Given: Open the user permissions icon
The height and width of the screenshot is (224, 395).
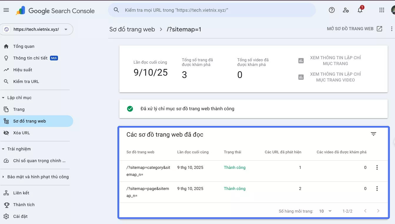Looking at the screenshot, I should (346, 10).
